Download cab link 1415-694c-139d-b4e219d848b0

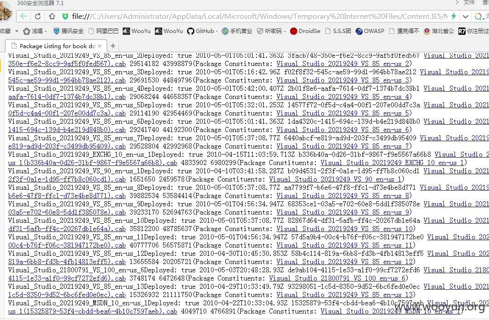[67, 130]
